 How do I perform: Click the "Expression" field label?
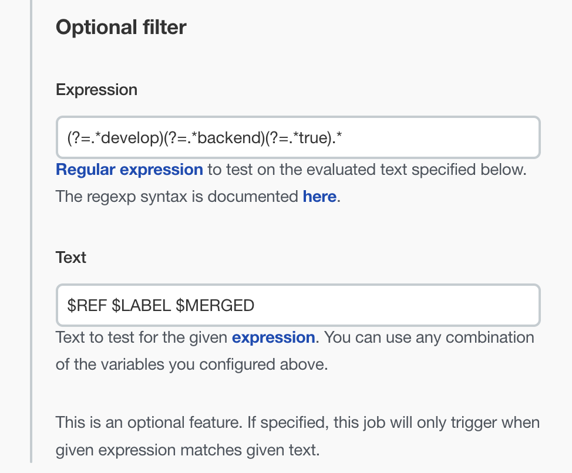click(96, 90)
